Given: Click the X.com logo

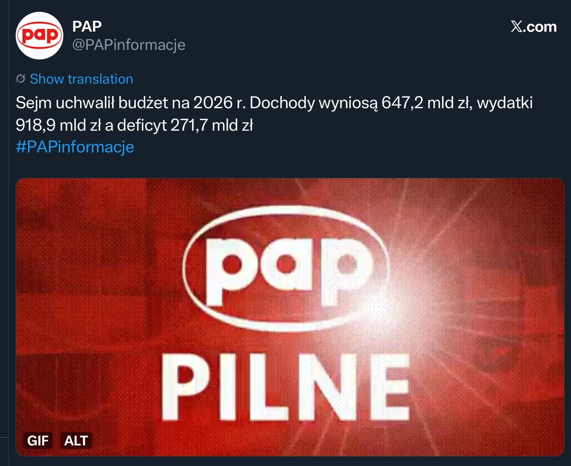Looking at the screenshot, I should (x=533, y=27).
